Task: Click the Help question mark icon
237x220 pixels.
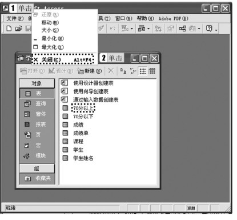Action: (x=209, y=29)
